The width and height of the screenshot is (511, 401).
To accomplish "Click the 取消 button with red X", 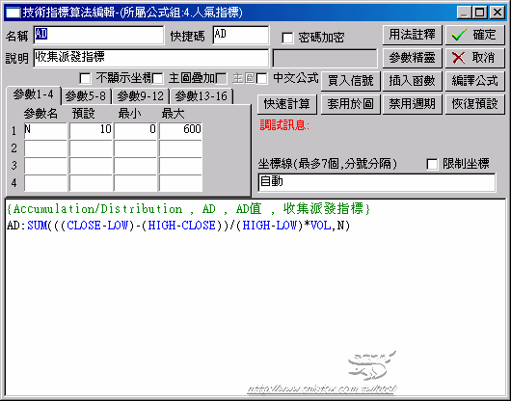I will (474, 58).
